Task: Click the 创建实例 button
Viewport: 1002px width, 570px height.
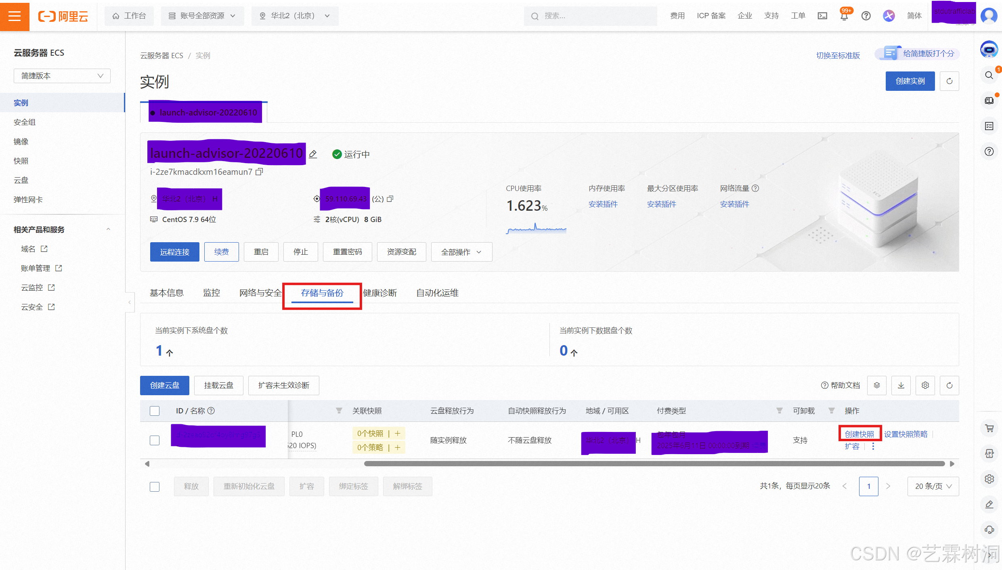Action: (x=910, y=81)
